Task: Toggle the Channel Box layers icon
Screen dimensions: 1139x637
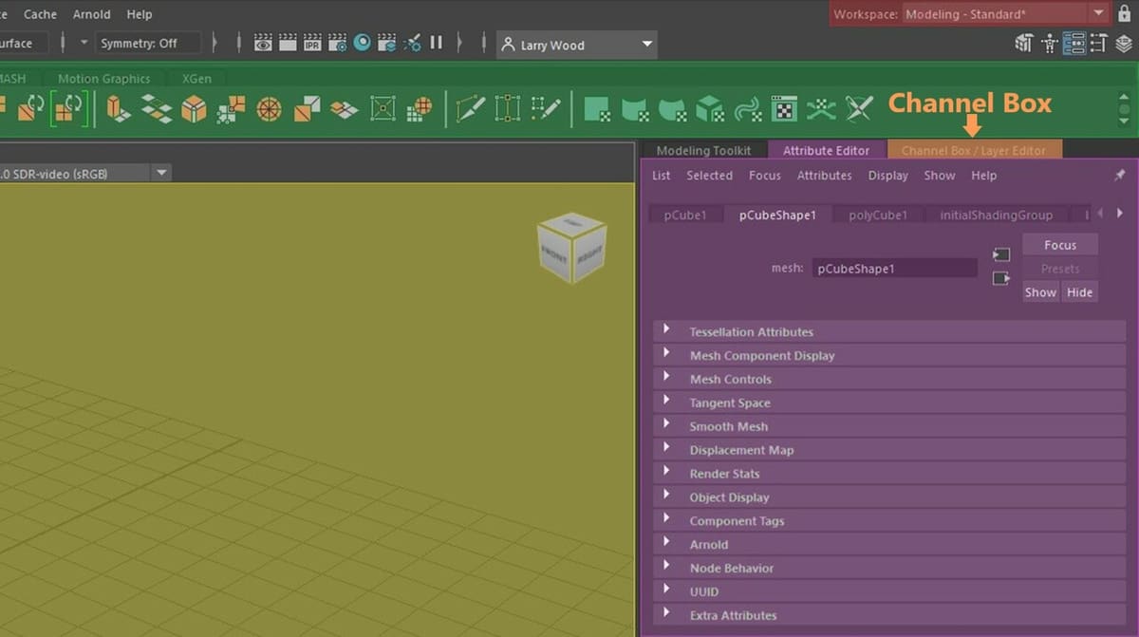Action: [x=1124, y=43]
